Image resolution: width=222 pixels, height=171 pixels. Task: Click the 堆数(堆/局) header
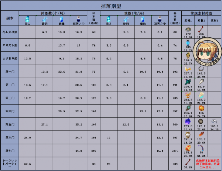(134, 13)
